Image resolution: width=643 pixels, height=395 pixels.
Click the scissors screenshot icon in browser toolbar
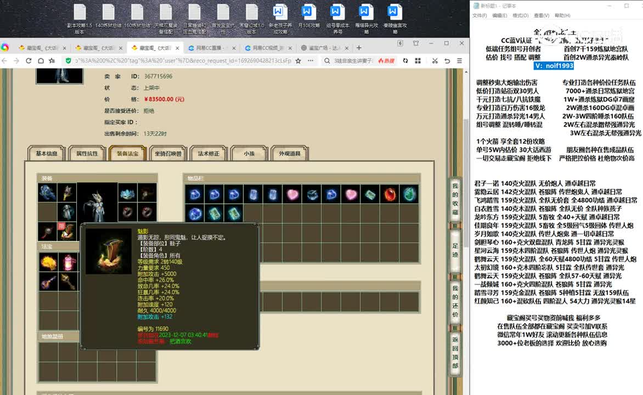pyautogui.click(x=435, y=61)
